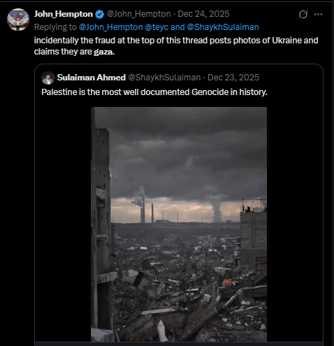This screenshot has width=334, height=346.
Task: Open the Dec 24, 2025 timestamp
Action: point(203,14)
